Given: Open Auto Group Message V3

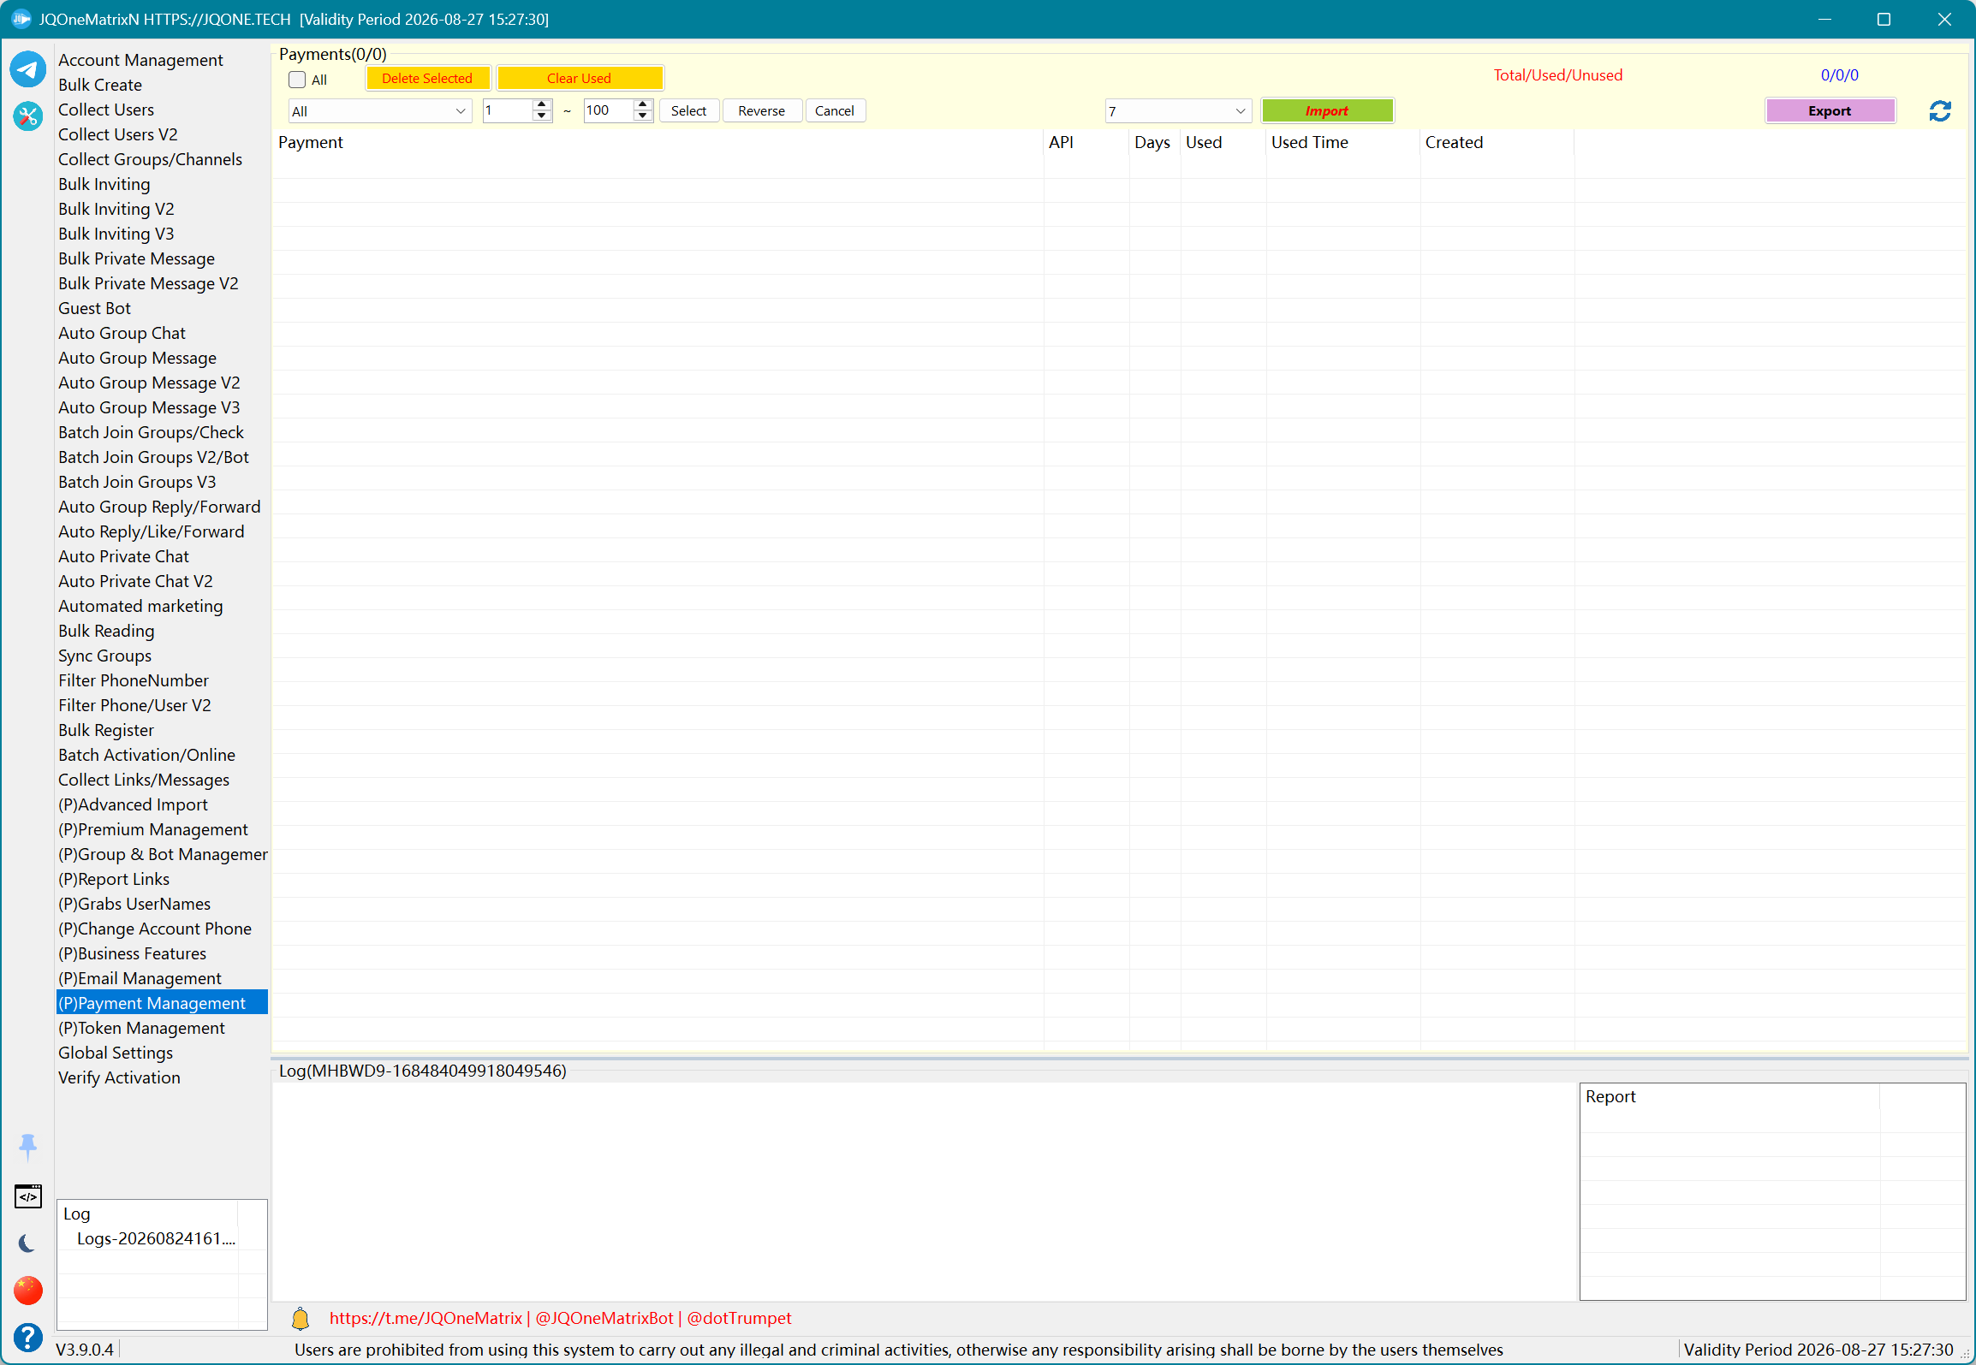Looking at the screenshot, I should coord(149,407).
